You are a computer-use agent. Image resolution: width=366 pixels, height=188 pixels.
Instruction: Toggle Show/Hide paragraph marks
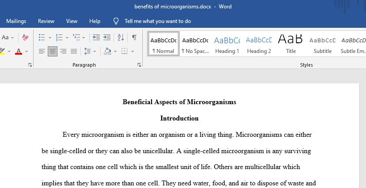(134, 37)
